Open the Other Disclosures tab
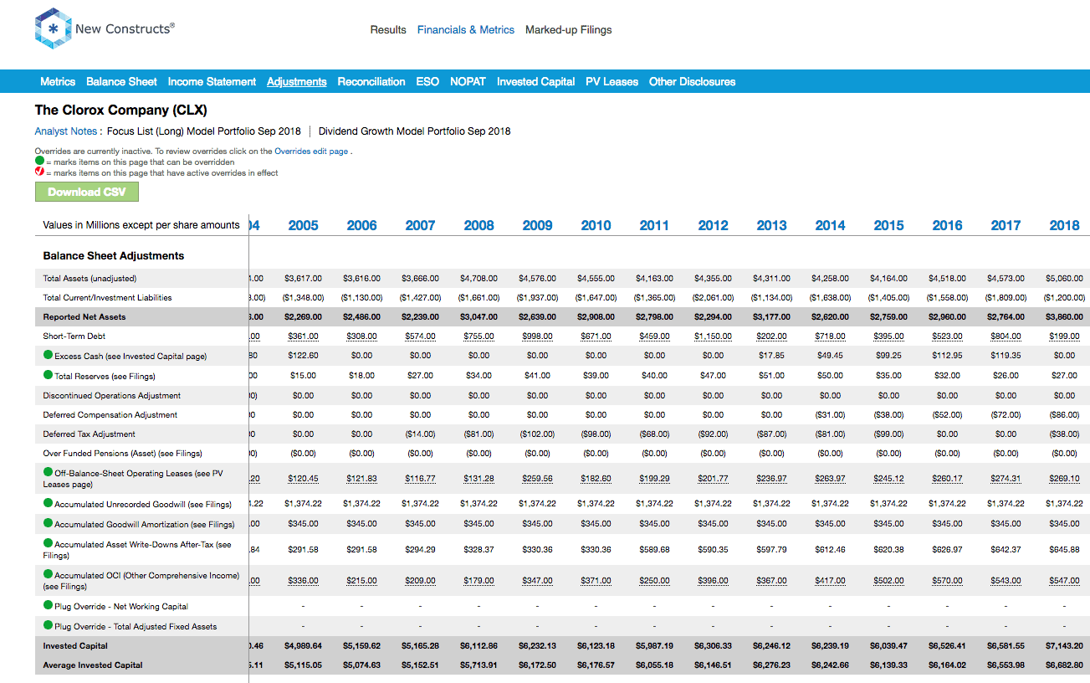The width and height of the screenshot is (1090, 683). point(692,81)
